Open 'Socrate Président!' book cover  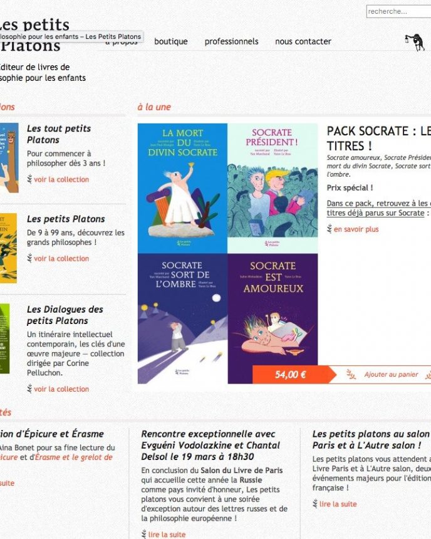click(x=273, y=189)
